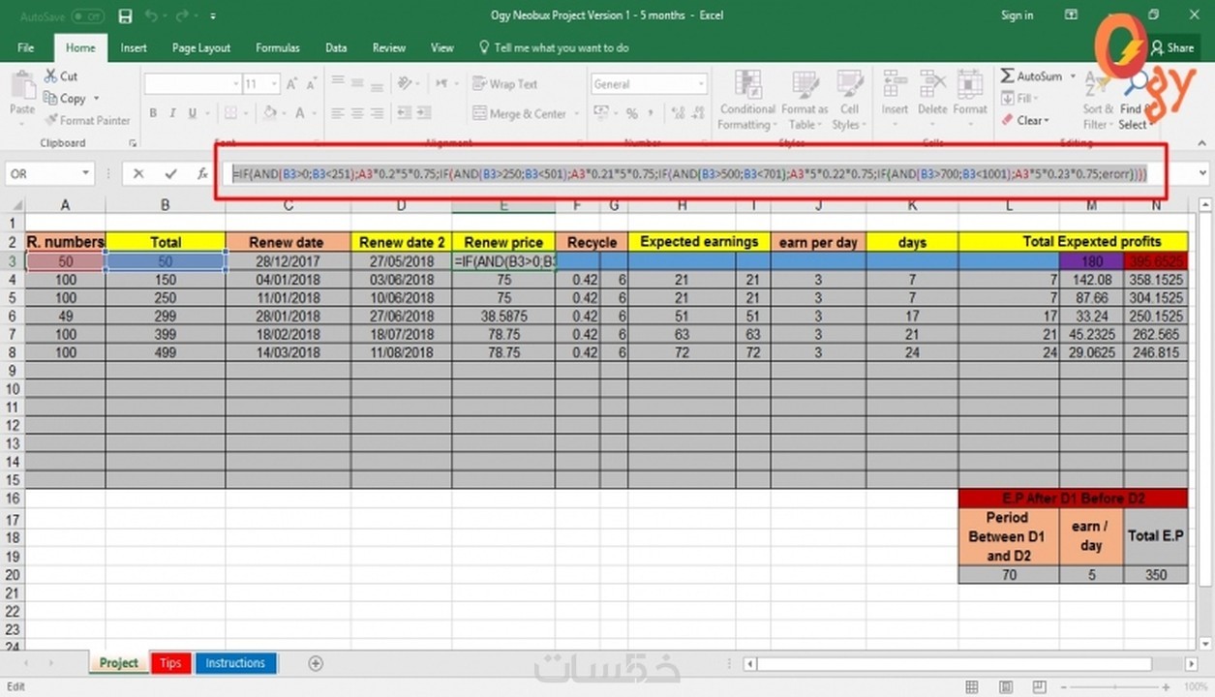Expand the formula bar chevron
The image size is (1215, 697).
pyautogui.click(x=1202, y=174)
